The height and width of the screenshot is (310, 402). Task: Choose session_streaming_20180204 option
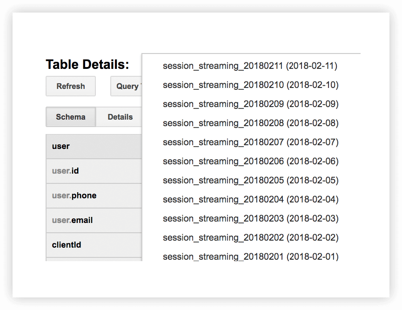tap(250, 200)
